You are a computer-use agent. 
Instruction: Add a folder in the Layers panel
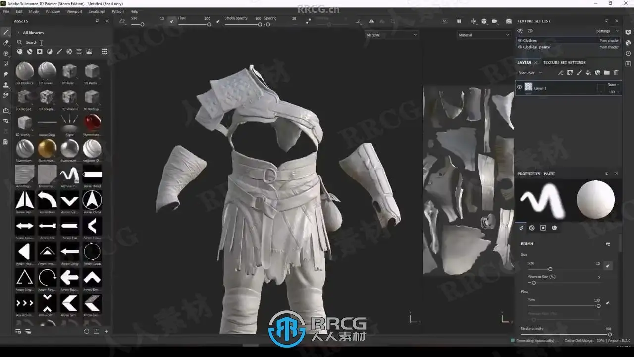click(607, 73)
